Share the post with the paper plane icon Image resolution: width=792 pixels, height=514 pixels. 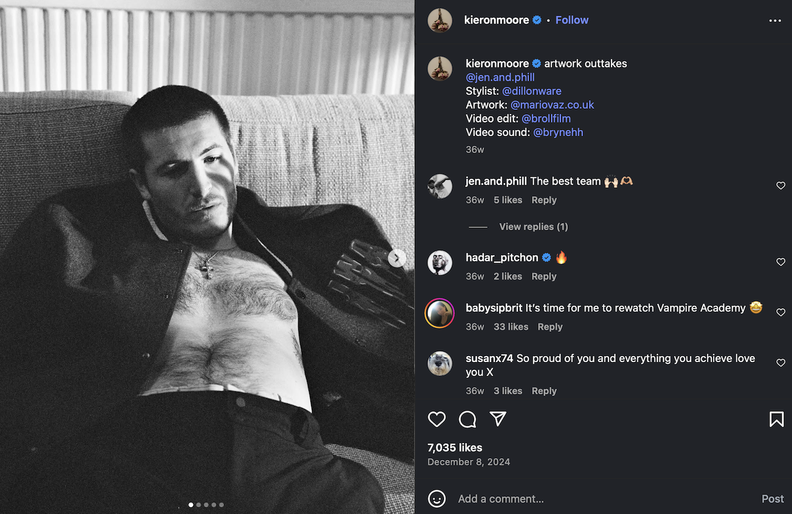click(498, 419)
